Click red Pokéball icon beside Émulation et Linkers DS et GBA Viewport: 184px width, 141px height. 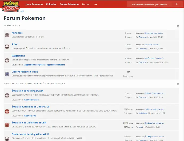point(7,125)
